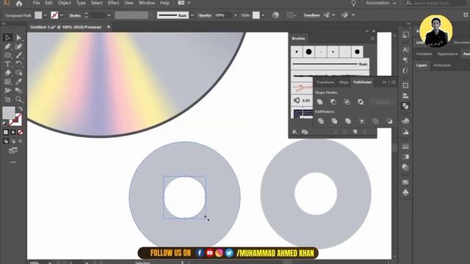Select the Eyedropper tool
The height and width of the screenshot is (264, 470).
[x=18, y=81]
